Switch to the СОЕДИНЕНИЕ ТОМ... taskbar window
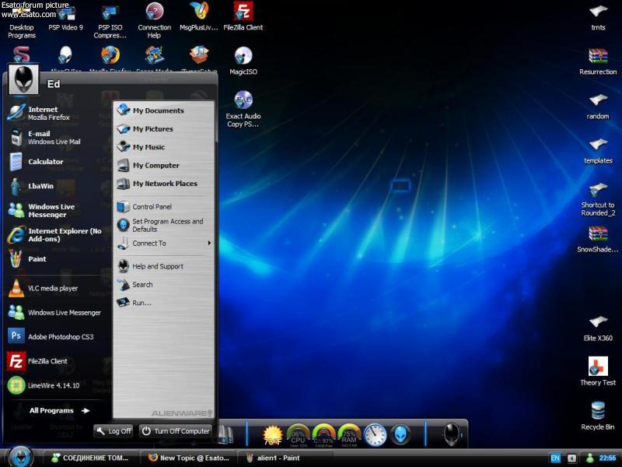 [x=90, y=458]
